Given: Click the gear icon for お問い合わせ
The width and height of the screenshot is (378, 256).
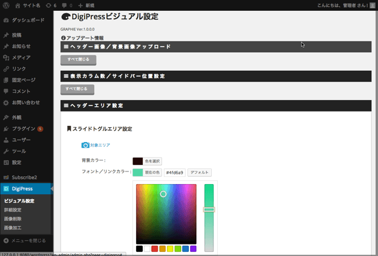Looking at the screenshot, I should (x=6, y=103).
